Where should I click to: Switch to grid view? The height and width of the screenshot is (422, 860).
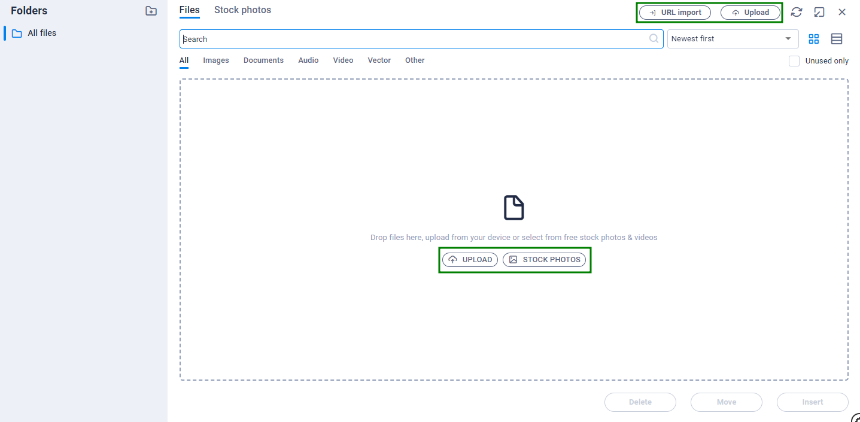click(x=814, y=39)
